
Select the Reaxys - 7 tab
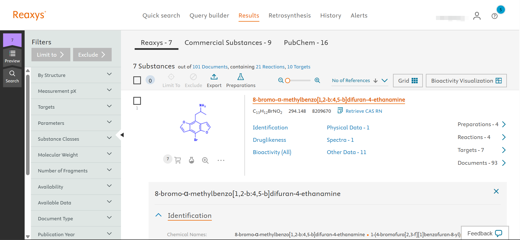click(156, 43)
